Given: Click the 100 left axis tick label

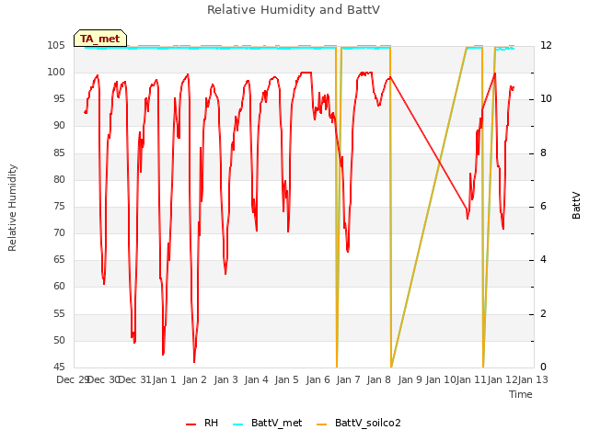Looking at the screenshot, I should pyautogui.click(x=56, y=72).
